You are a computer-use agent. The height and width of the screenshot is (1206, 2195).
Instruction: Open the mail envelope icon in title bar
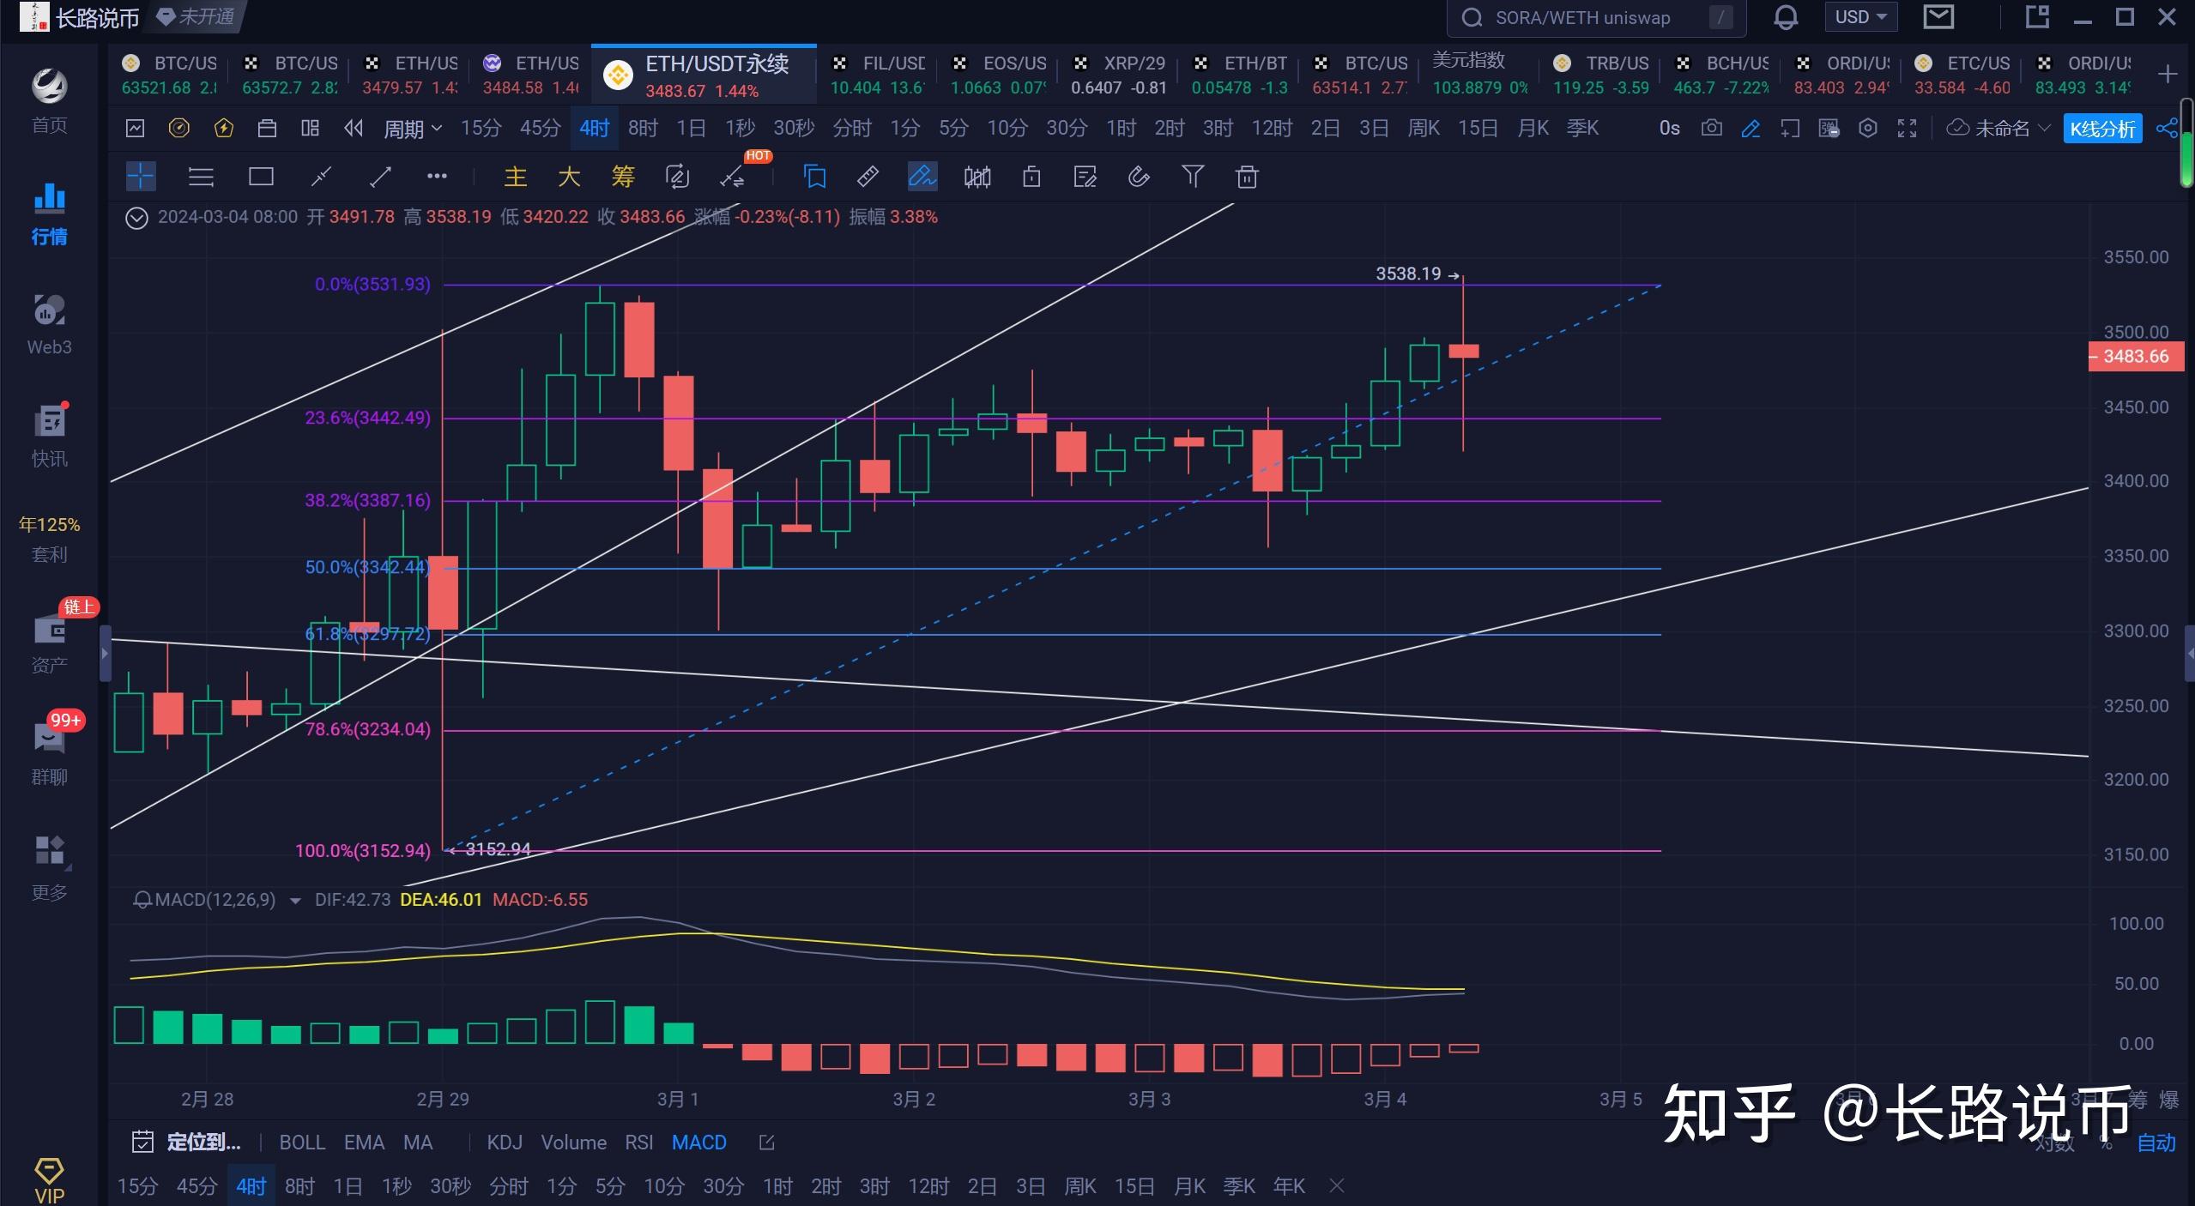coord(1938,16)
